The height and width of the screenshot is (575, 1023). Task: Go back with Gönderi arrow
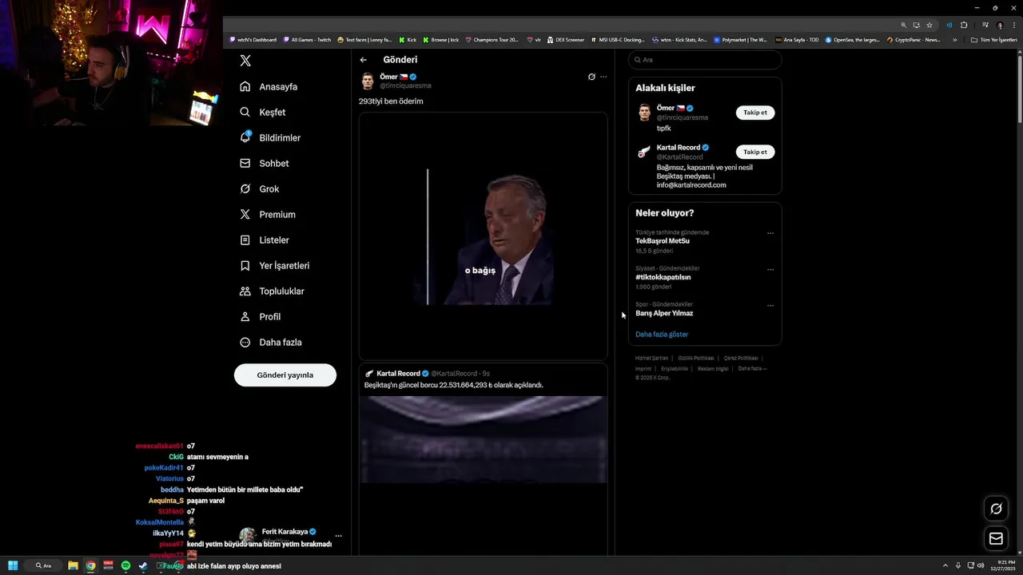(x=364, y=60)
